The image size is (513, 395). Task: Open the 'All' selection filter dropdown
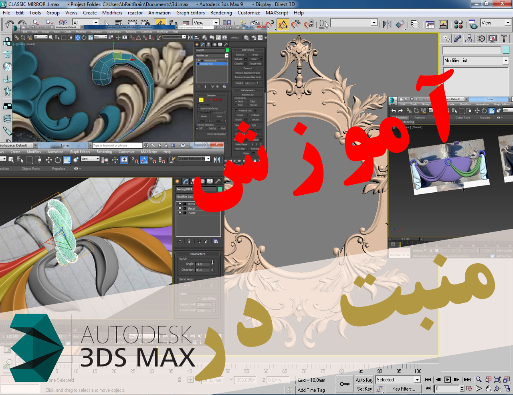(x=85, y=22)
